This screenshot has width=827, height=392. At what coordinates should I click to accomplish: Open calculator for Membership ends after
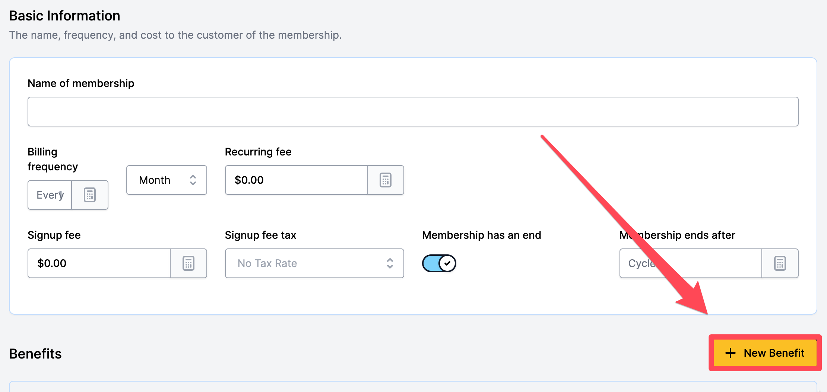(x=780, y=263)
